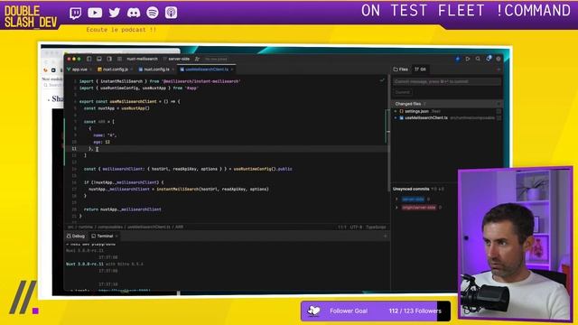Click the panel grid layout icon in Fleet toolbar
Viewport: 578px width, 325px height.
(119, 59)
